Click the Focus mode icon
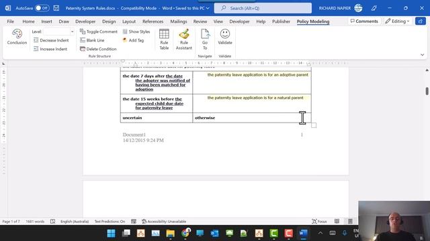 coord(320,222)
